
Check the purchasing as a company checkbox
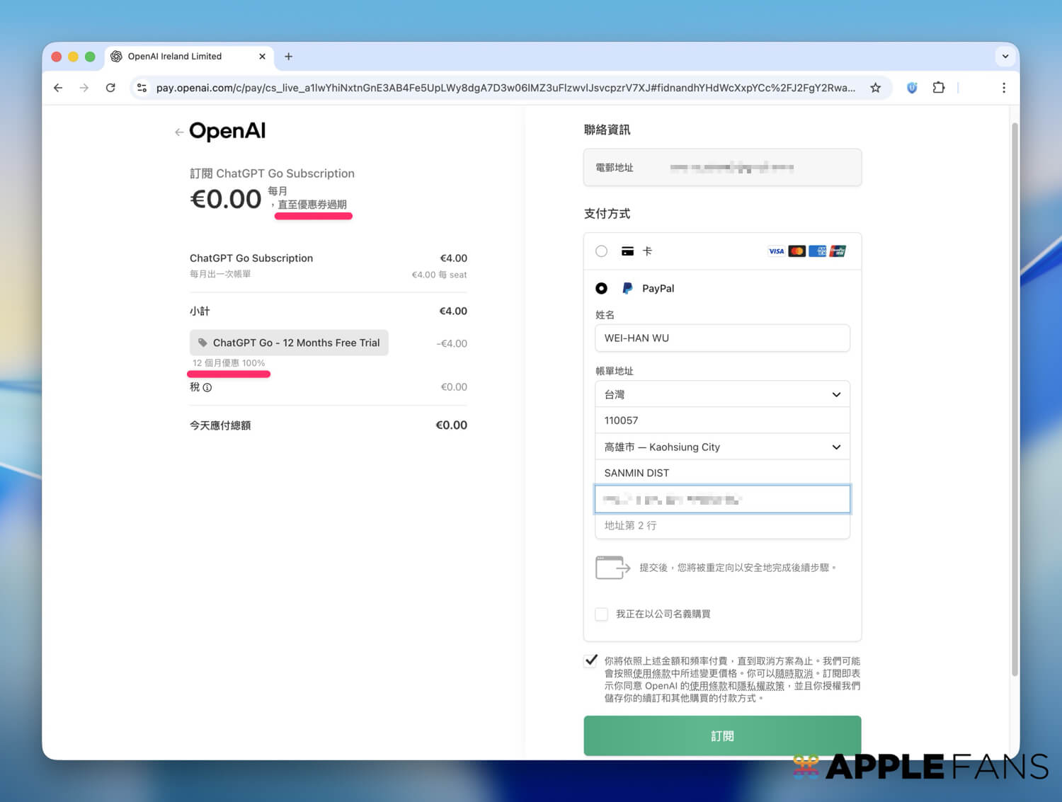click(601, 614)
